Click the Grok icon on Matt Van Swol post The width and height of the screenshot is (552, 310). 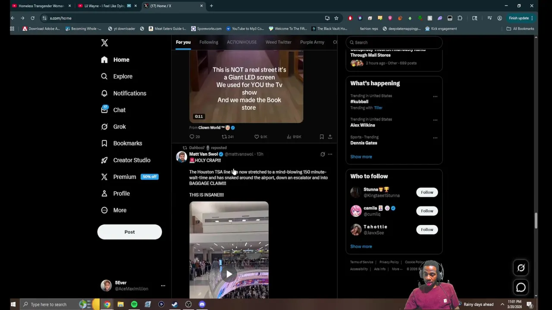(x=323, y=154)
